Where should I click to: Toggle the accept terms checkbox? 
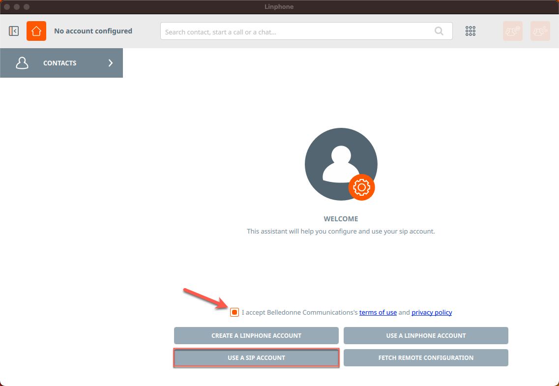235,312
